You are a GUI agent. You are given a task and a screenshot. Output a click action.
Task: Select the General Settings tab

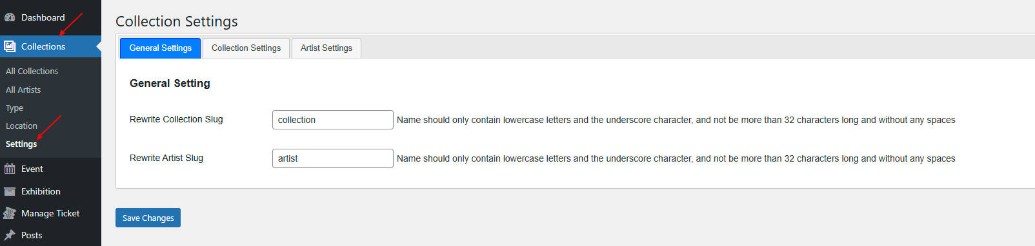(160, 48)
